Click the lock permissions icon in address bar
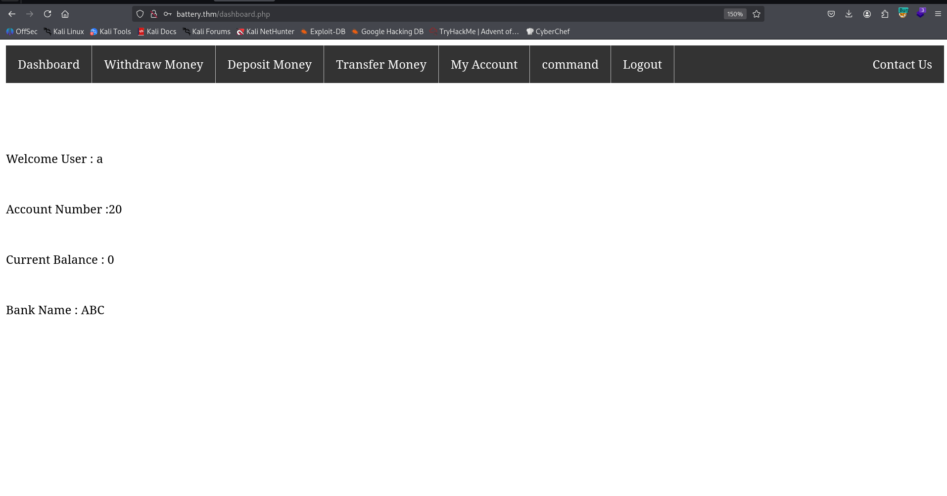This screenshot has height=496, width=947. (154, 14)
